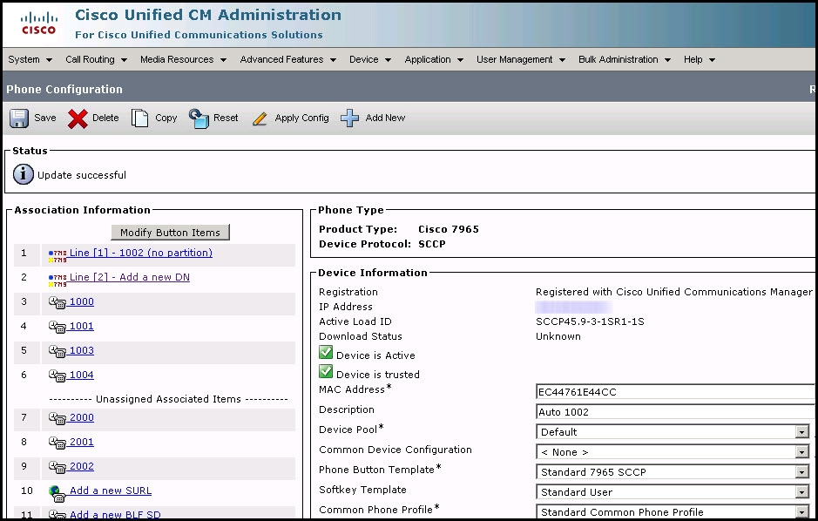Click Add a new BLF SD link
The image size is (818, 521).
115,515
